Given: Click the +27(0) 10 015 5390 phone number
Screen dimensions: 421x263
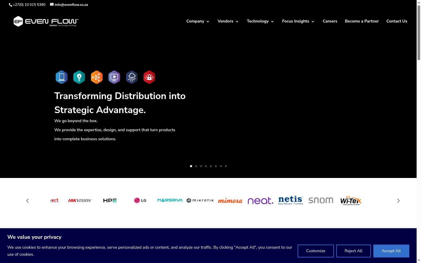Looking at the screenshot, I should point(29,5).
